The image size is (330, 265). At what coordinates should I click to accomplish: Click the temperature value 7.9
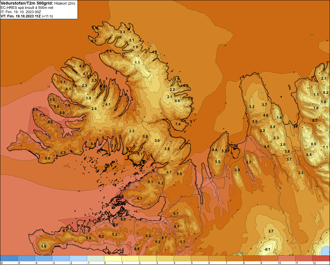pos(67,105)
